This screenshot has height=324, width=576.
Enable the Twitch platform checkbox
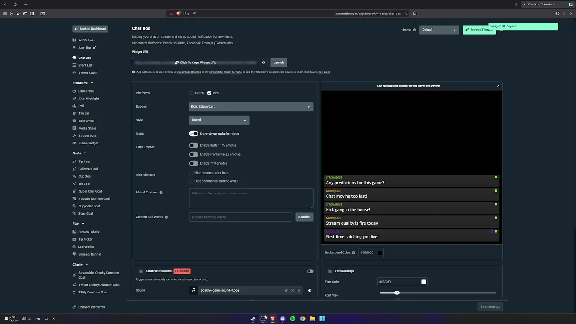coord(191,93)
